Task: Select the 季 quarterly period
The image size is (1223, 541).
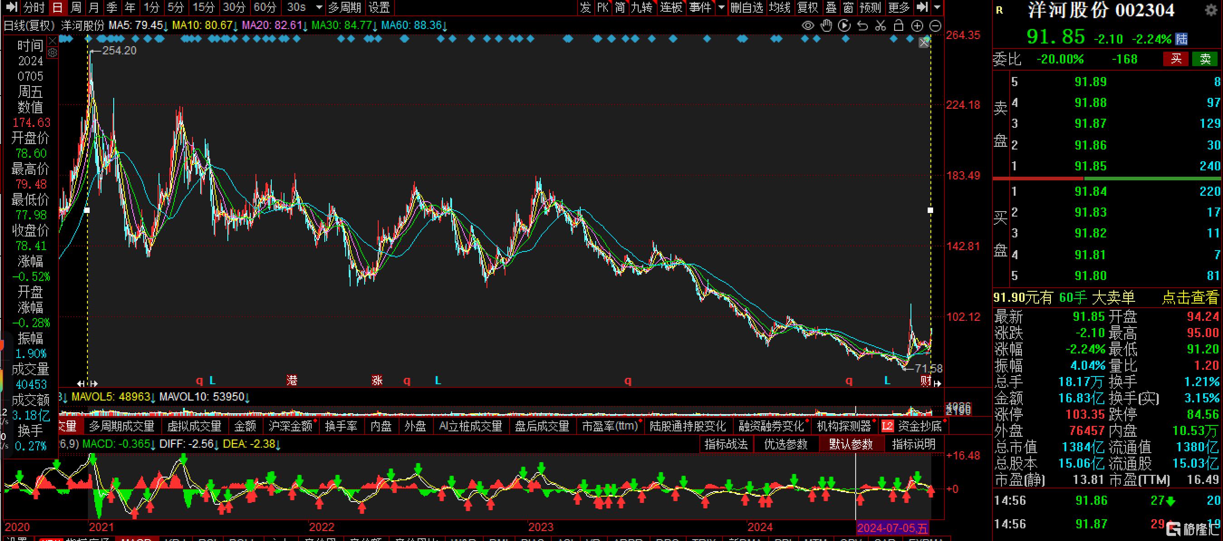Action: click(111, 7)
